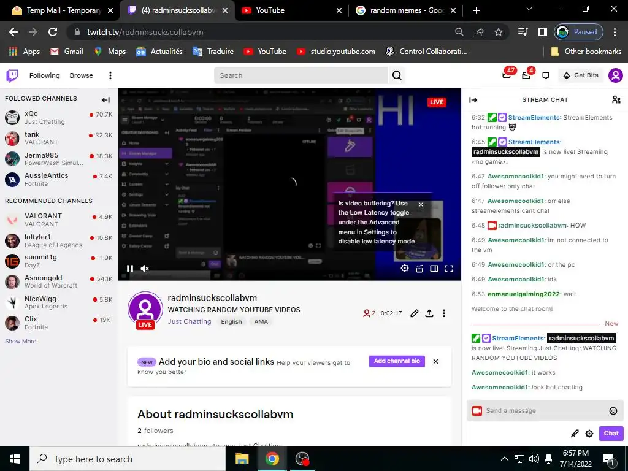Open the channel three-dot options menu
Screen dimensions: 628x471
coord(444,313)
